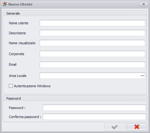Click the Corporate text field
The height and width of the screenshot is (133, 150).
92,54
